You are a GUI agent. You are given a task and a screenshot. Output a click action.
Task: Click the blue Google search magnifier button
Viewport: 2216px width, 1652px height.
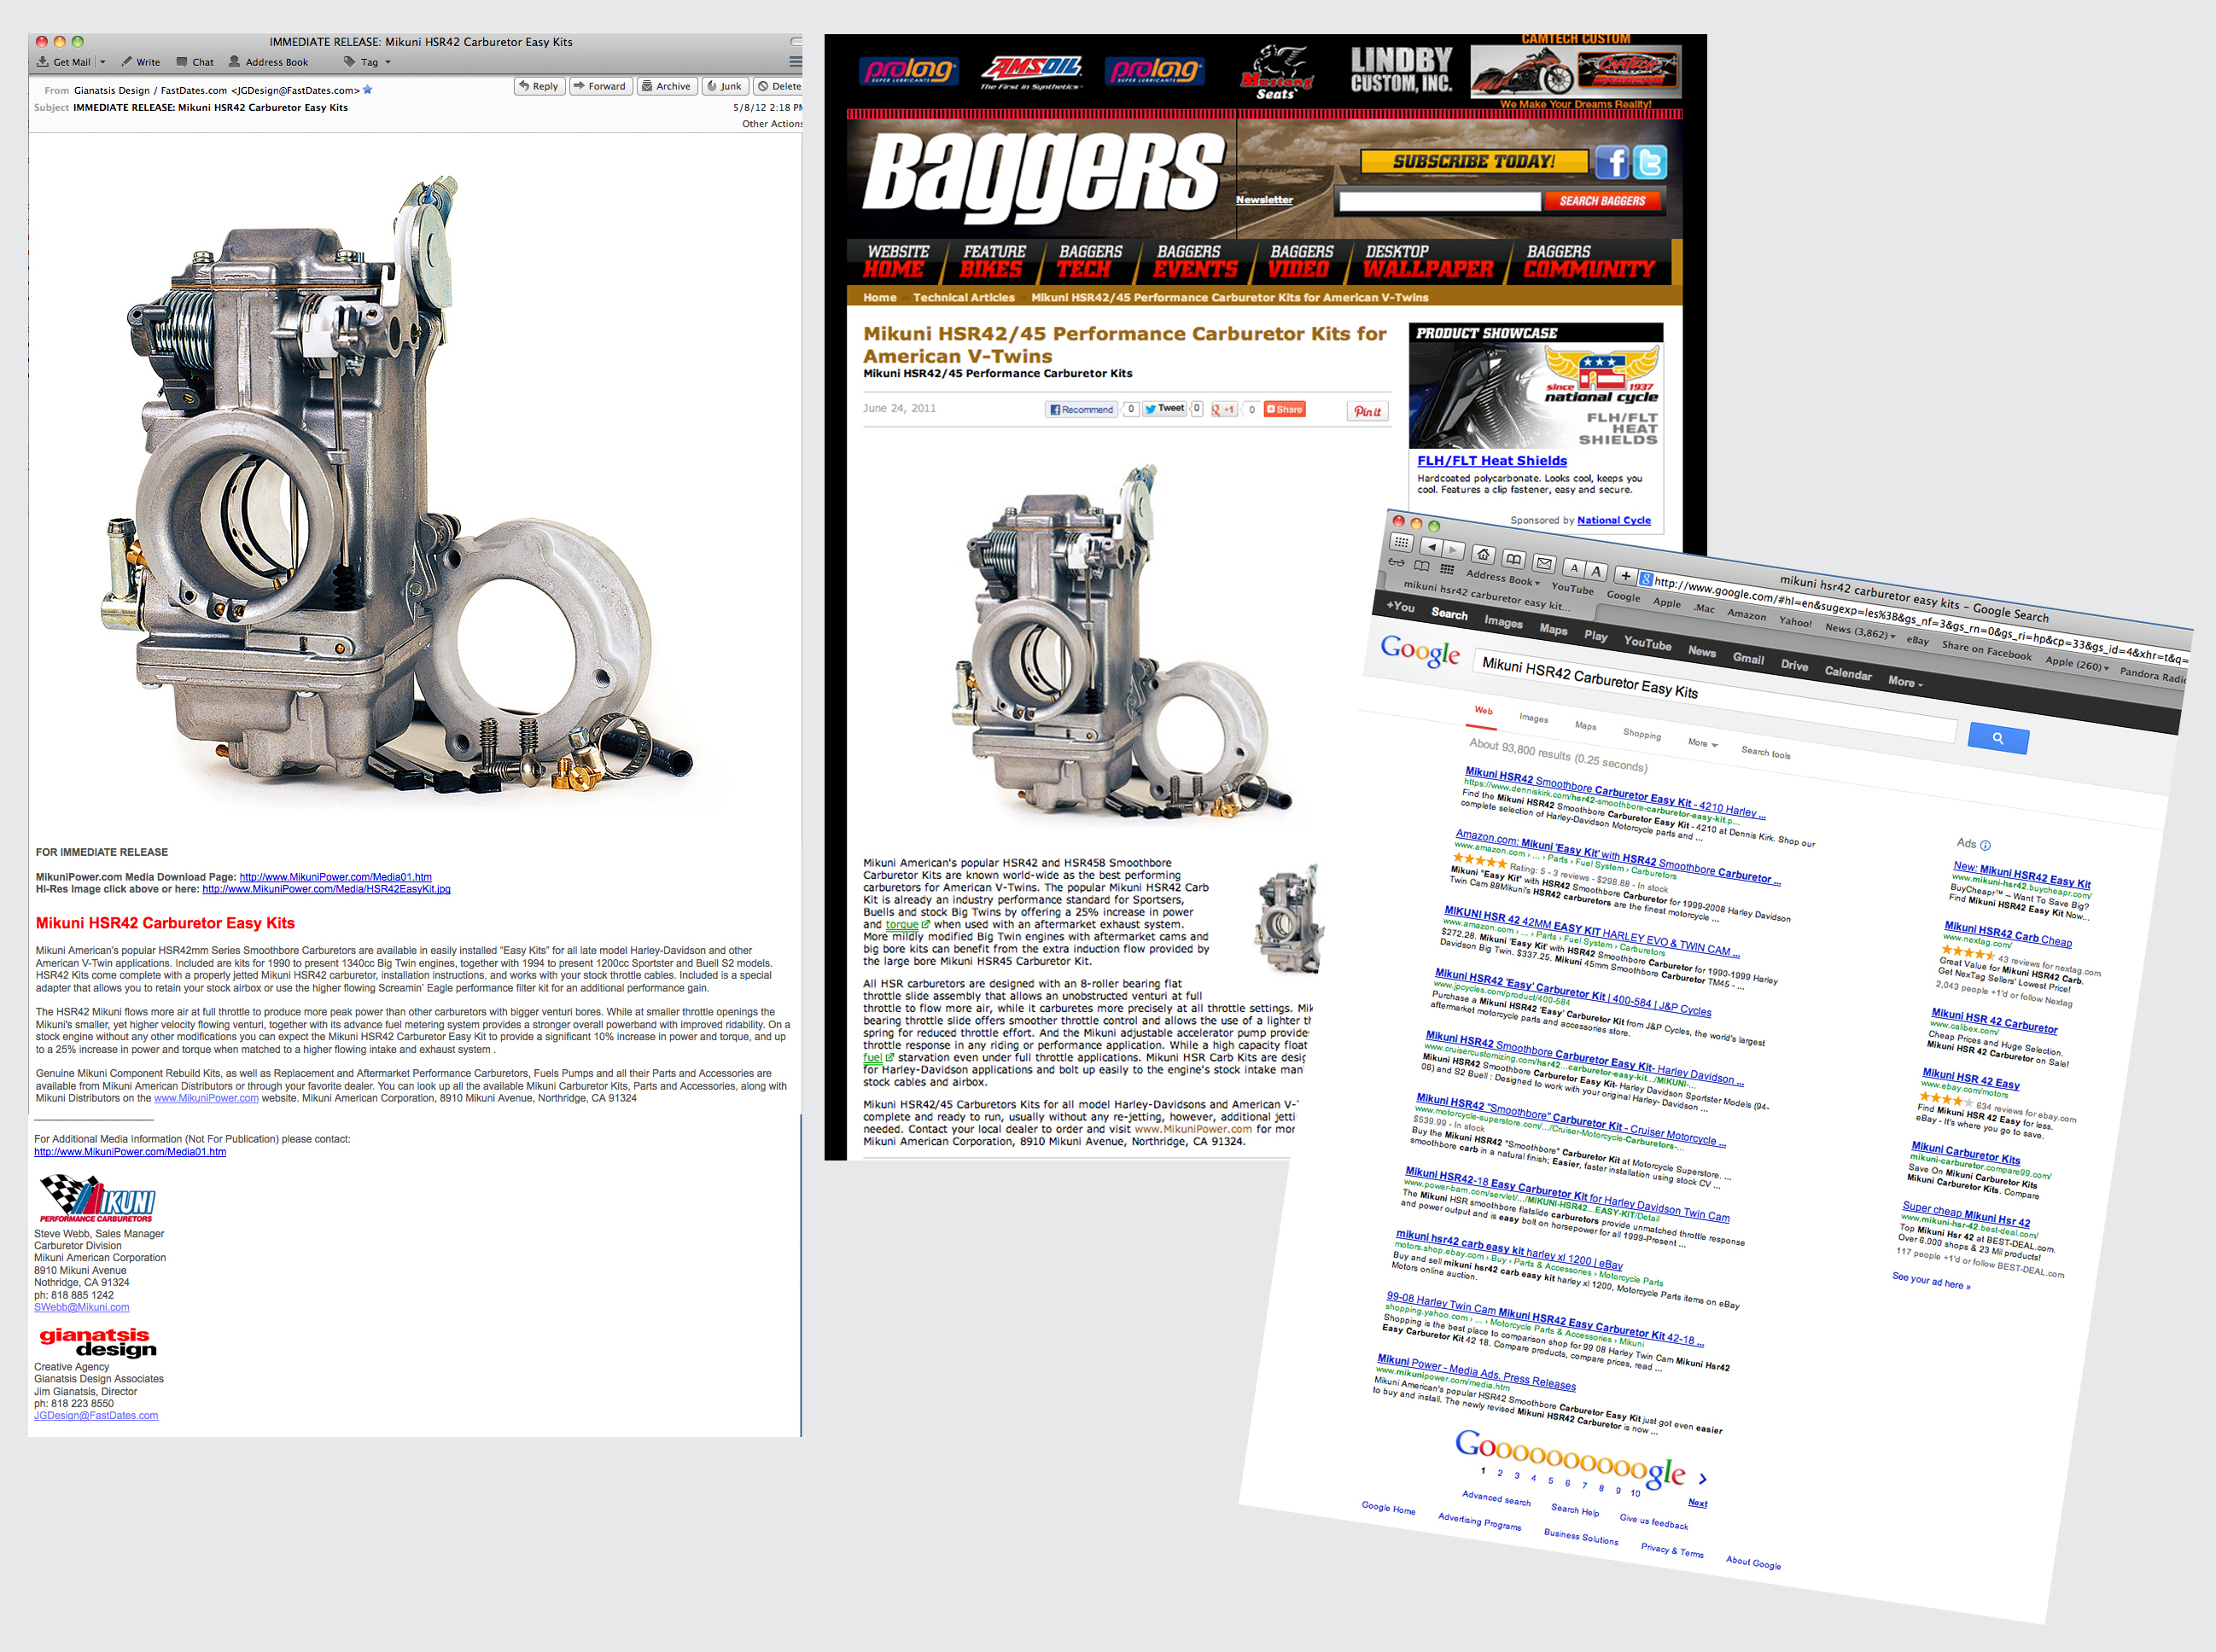coord(1997,739)
